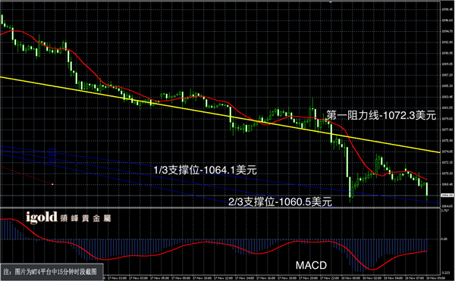Click the MACD 0.00 level on the axis
The width and height of the screenshot is (455, 281).
coord(444,239)
